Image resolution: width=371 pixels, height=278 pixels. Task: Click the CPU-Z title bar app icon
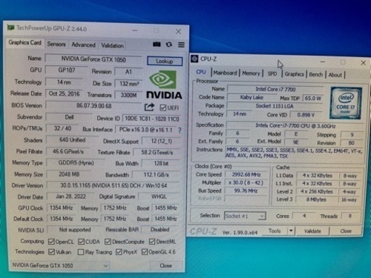pos(194,59)
